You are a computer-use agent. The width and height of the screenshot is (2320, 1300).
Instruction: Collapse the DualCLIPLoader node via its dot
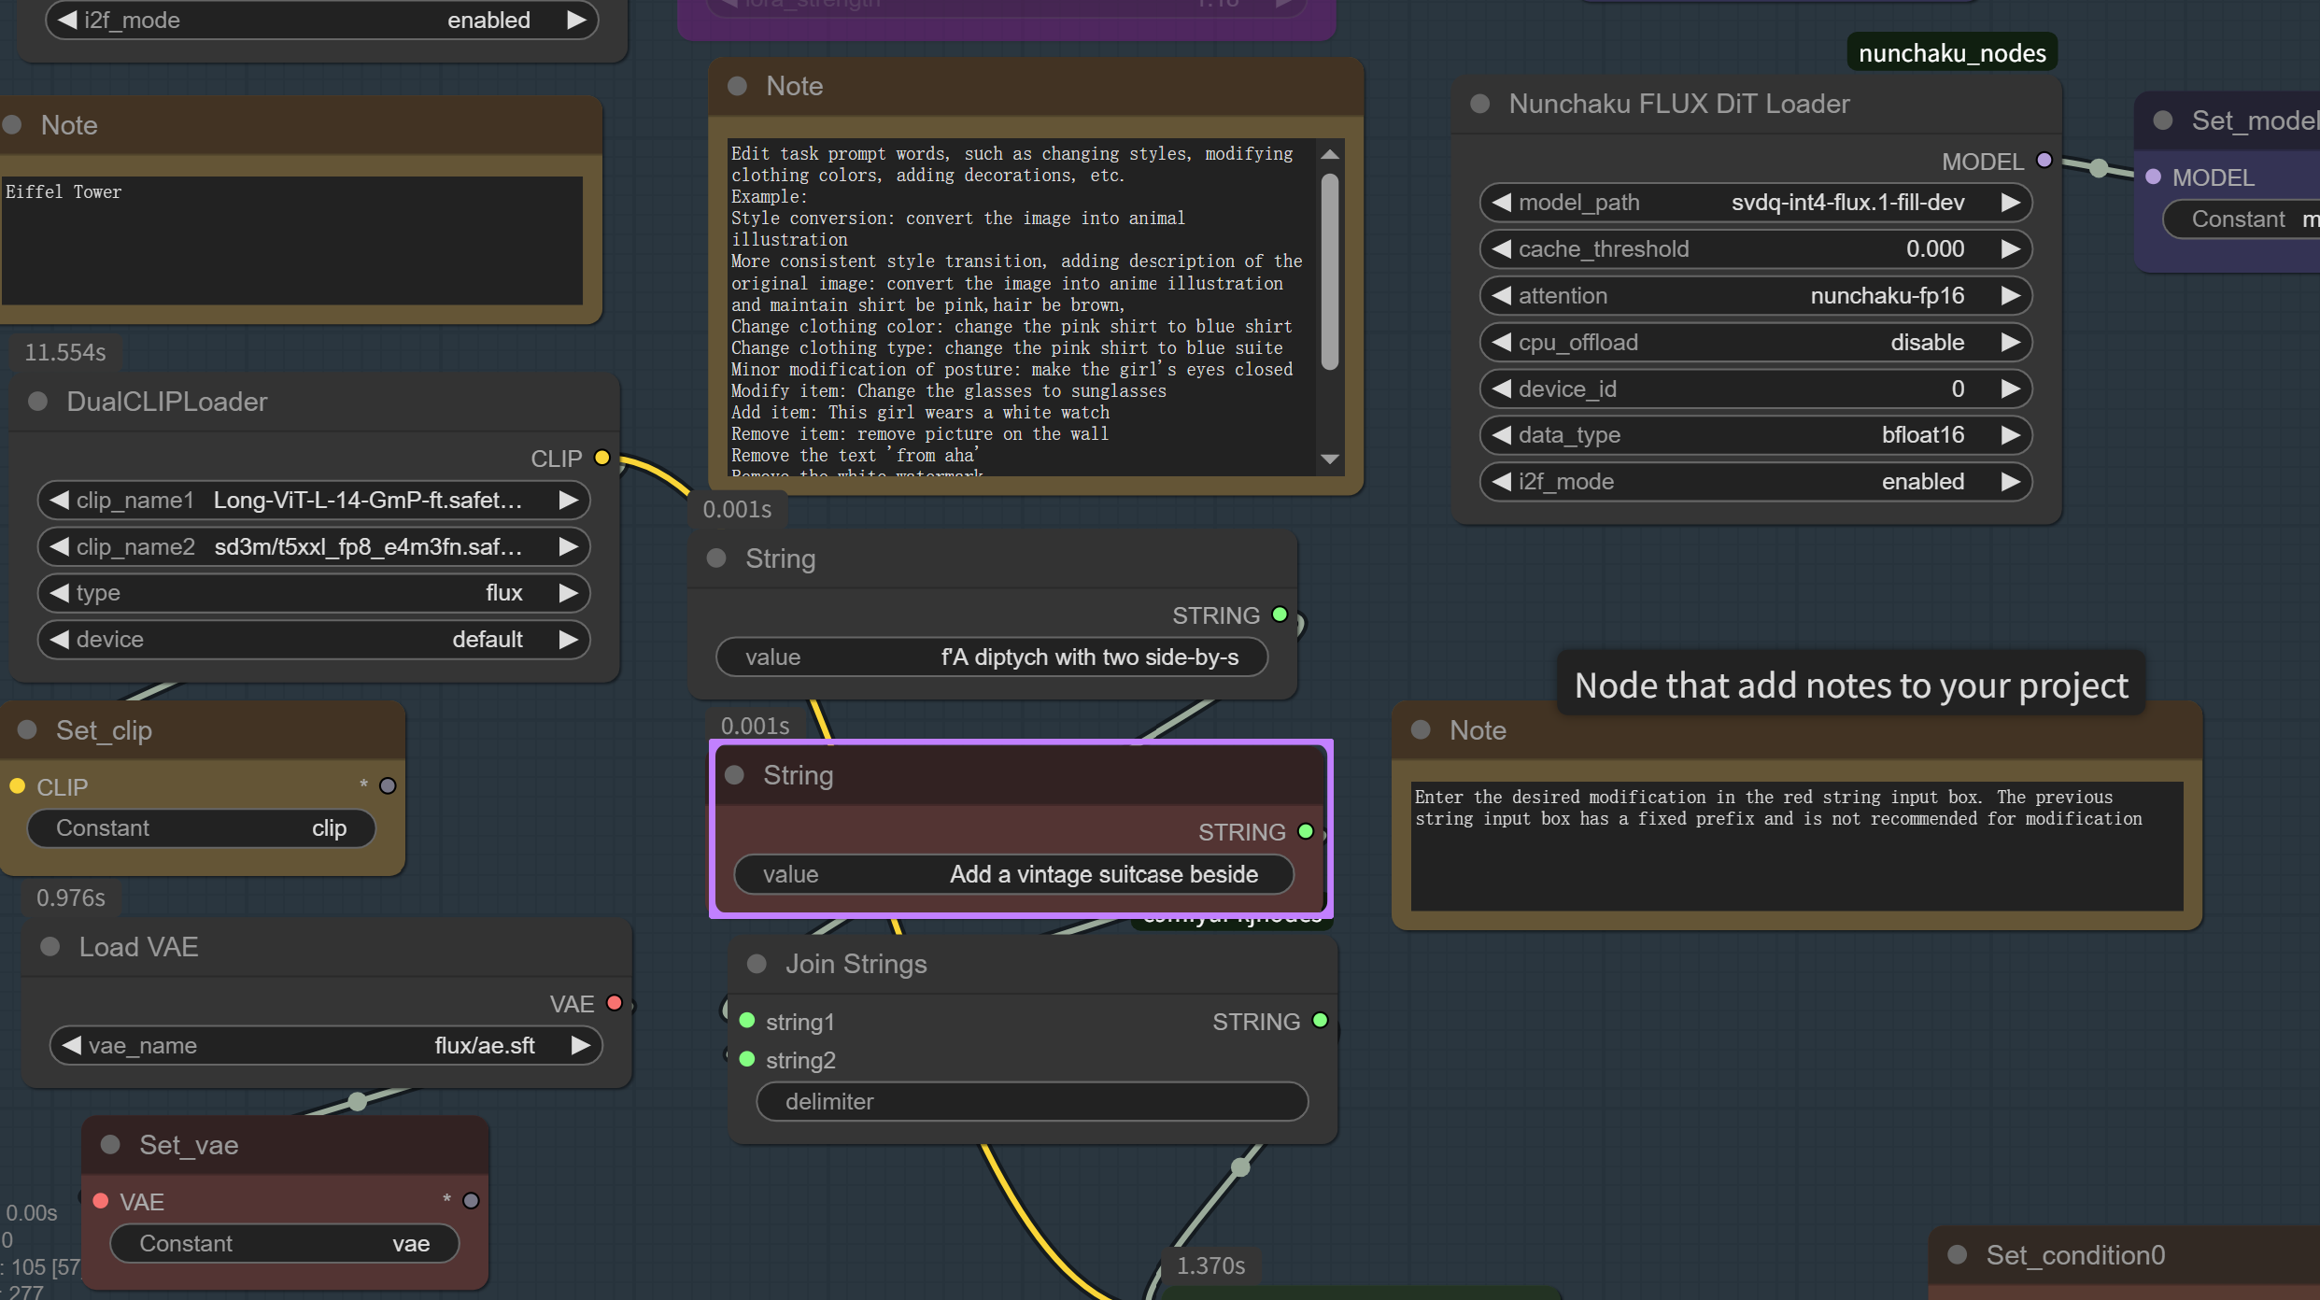coord(37,402)
